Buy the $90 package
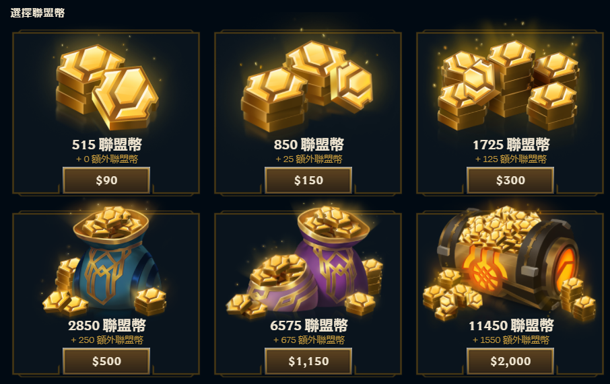610x384 pixels. 106,180
